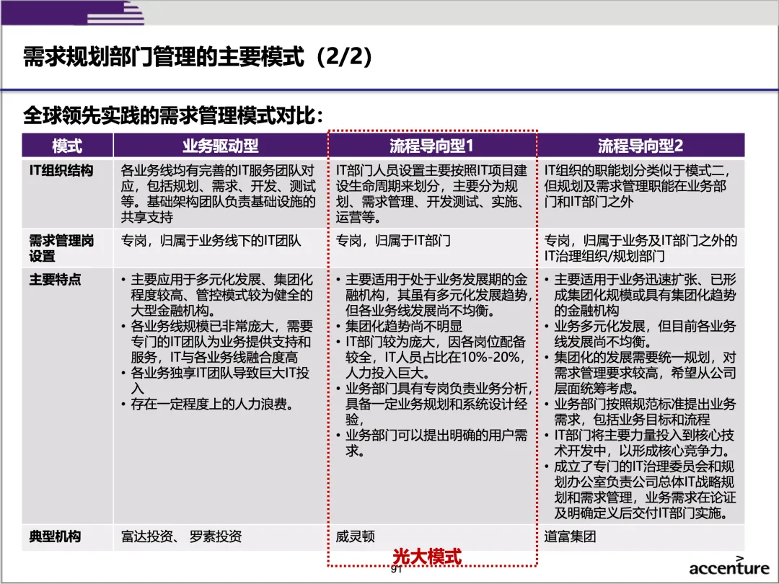The width and height of the screenshot is (779, 584).
Task: Click the 模式 header cell
Action: coord(67,146)
